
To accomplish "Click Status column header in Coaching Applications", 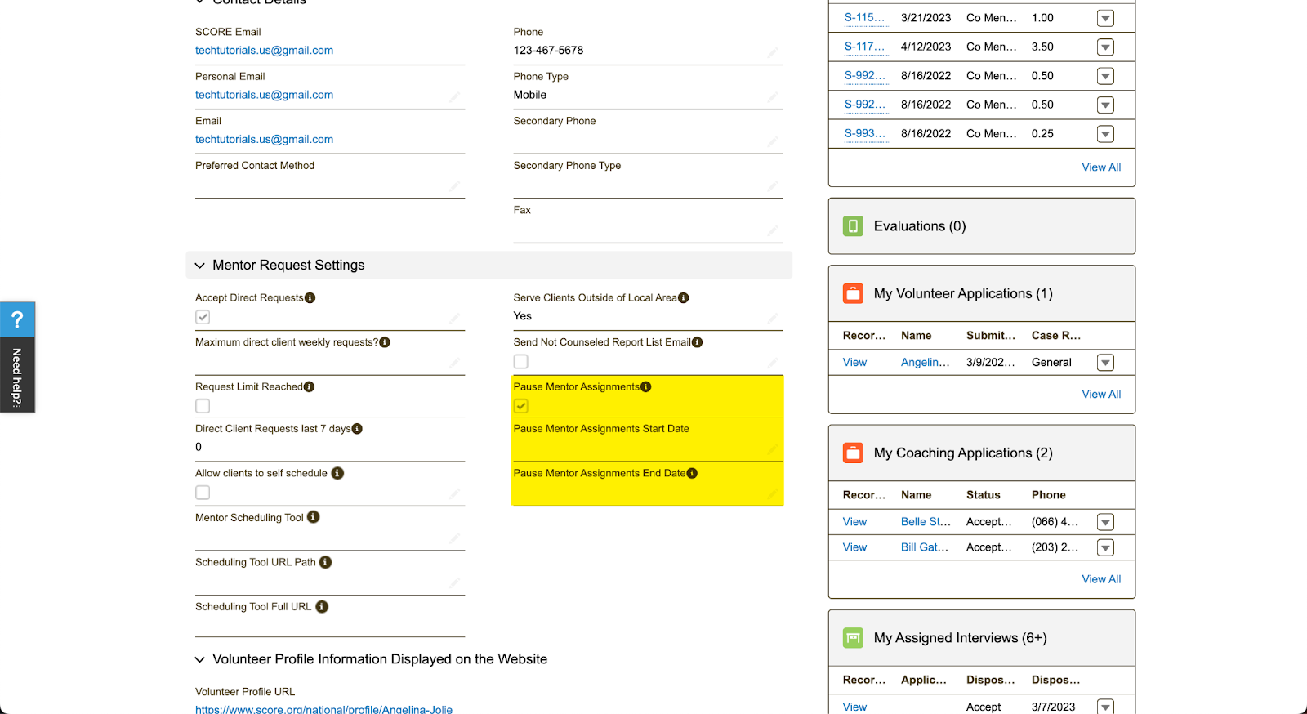I will tap(984, 495).
